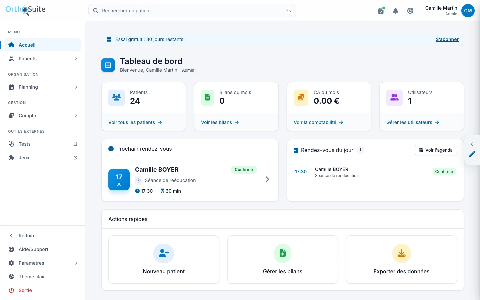
Task: Expand the Planning sidebar submenu chevron
Action: pyautogui.click(x=76, y=87)
